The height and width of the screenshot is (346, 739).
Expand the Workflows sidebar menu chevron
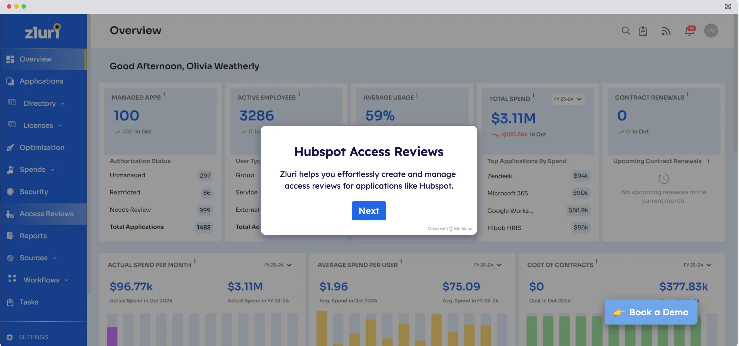click(66, 280)
